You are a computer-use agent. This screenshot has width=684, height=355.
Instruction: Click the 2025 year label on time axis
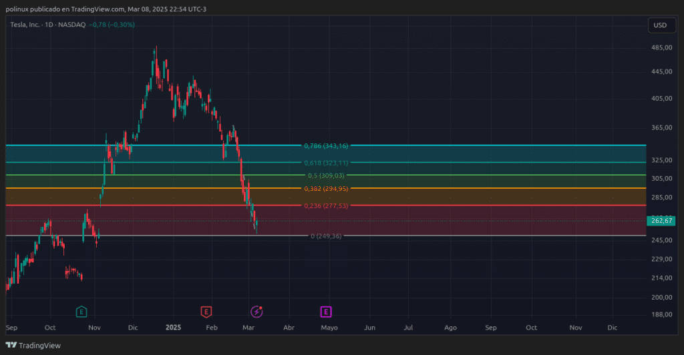click(173, 328)
